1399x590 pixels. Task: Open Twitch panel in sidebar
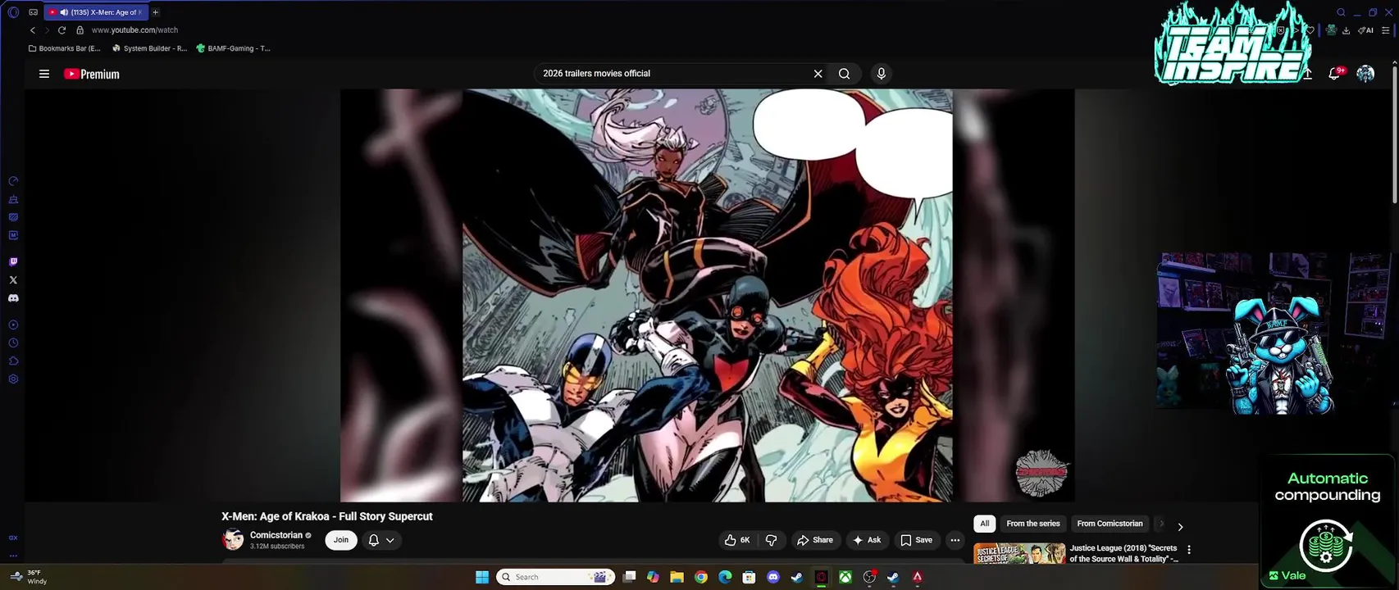click(x=13, y=262)
